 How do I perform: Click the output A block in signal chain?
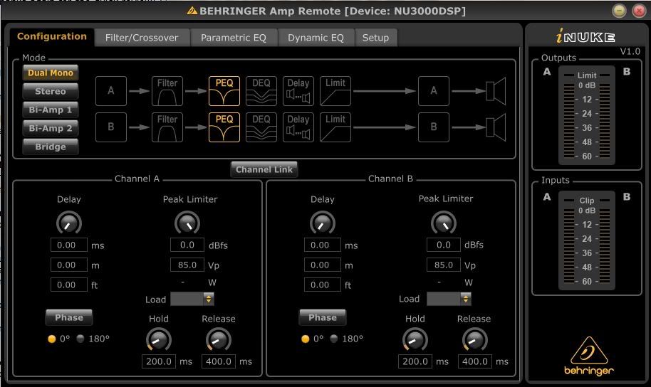[434, 91]
